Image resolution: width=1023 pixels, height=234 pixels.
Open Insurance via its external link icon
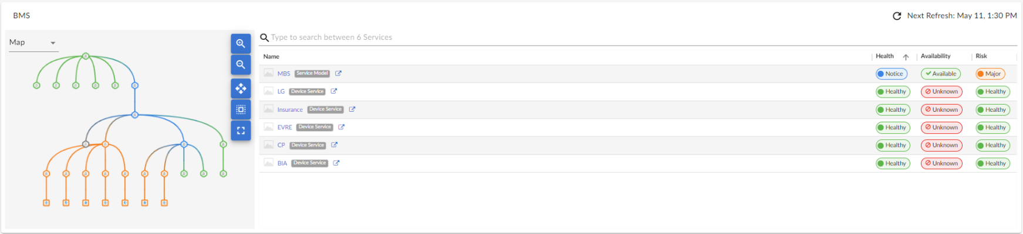click(x=352, y=109)
